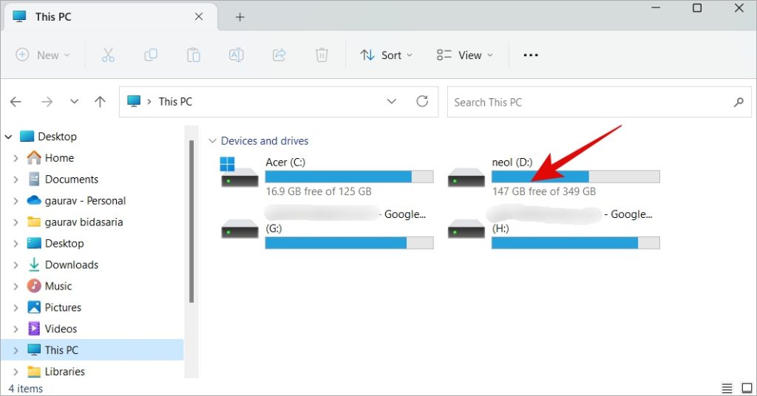This screenshot has height=396, width=757.
Task: Refresh the This PC location
Action: click(422, 101)
